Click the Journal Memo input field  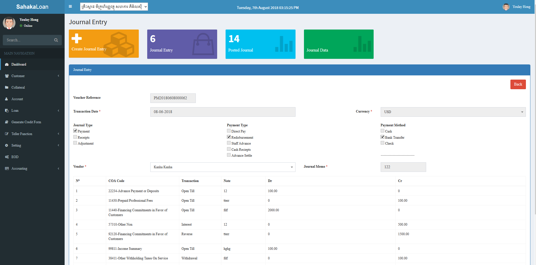[403, 167]
